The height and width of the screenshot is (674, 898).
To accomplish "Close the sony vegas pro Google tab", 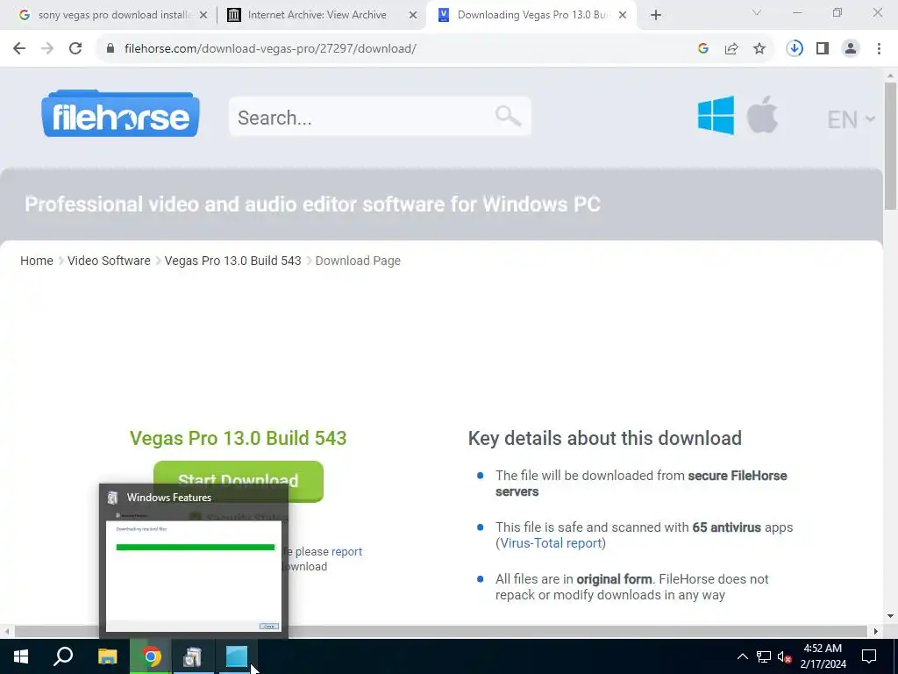I will [203, 15].
